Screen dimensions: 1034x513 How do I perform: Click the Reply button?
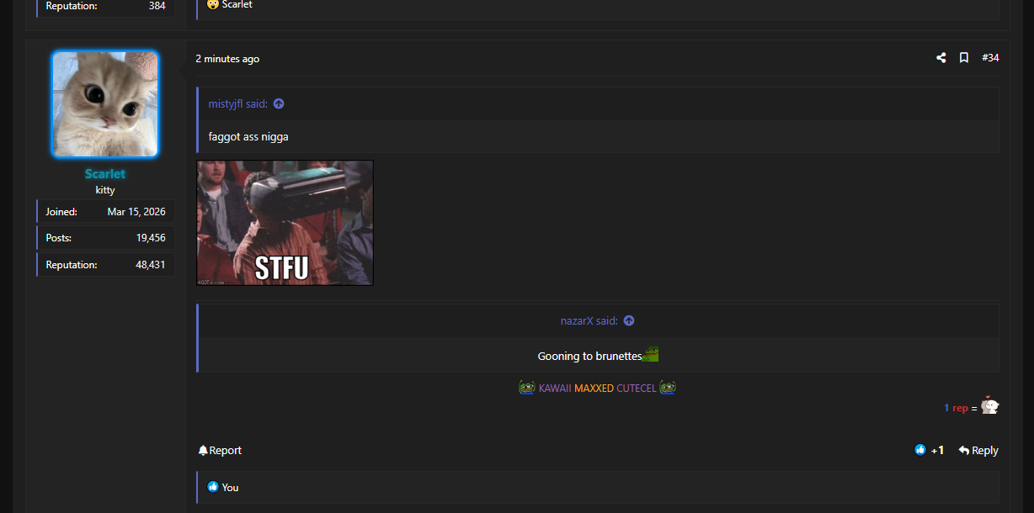(978, 450)
